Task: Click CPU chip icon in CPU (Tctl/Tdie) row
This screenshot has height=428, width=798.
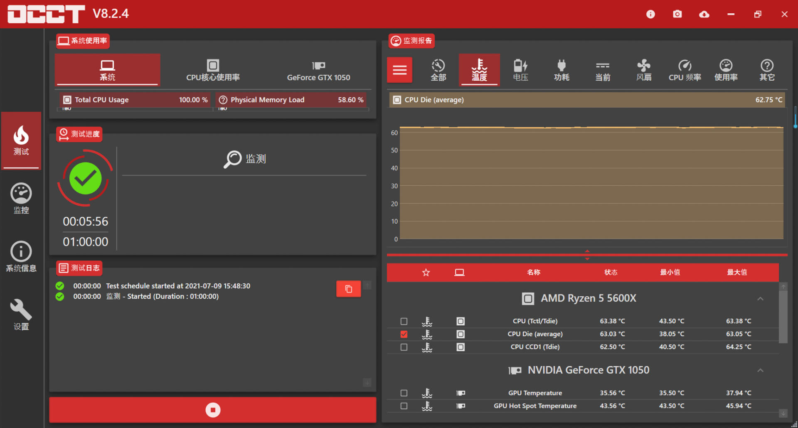Action: tap(461, 321)
